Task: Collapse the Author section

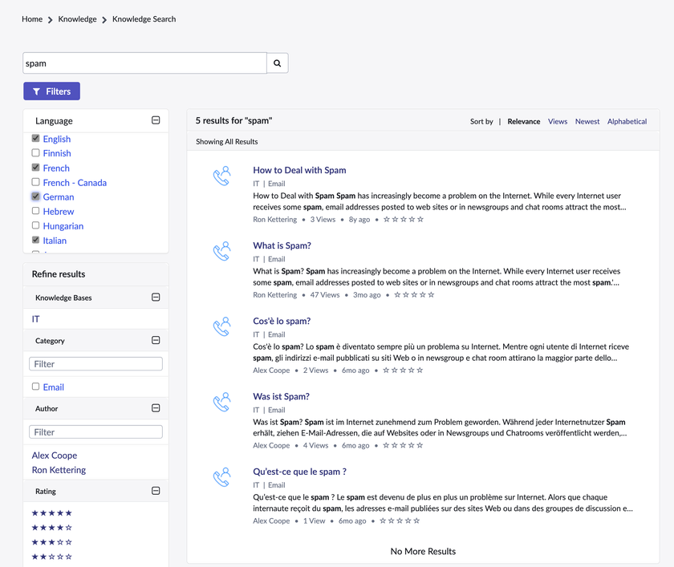Action: [156, 408]
